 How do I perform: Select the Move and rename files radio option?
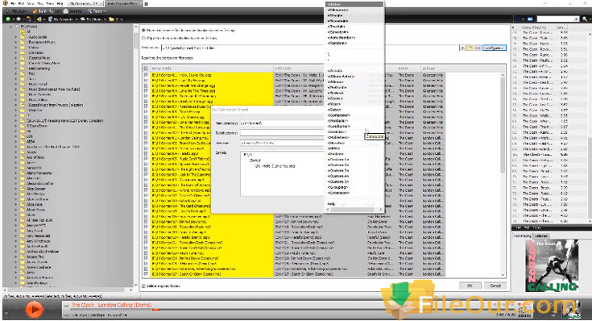point(143,31)
